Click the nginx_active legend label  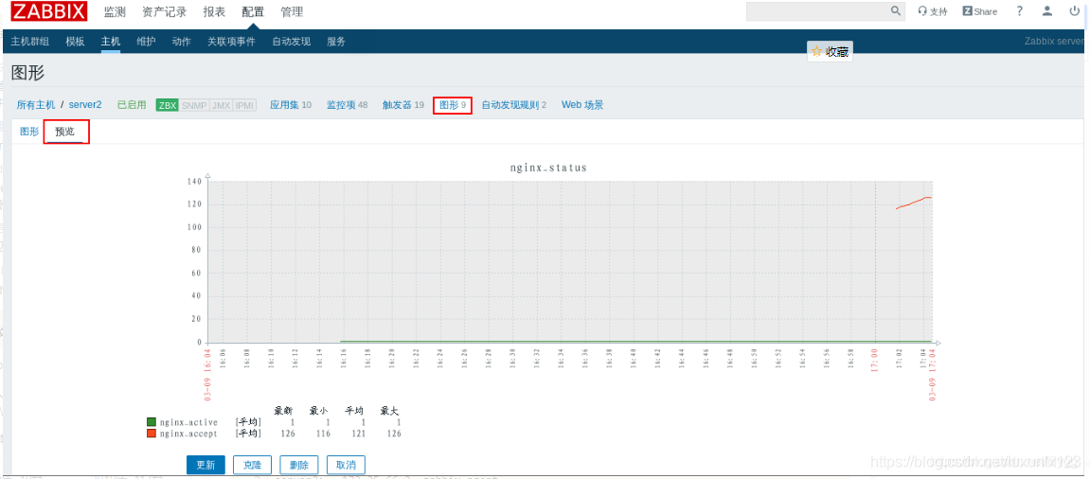point(189,422)
